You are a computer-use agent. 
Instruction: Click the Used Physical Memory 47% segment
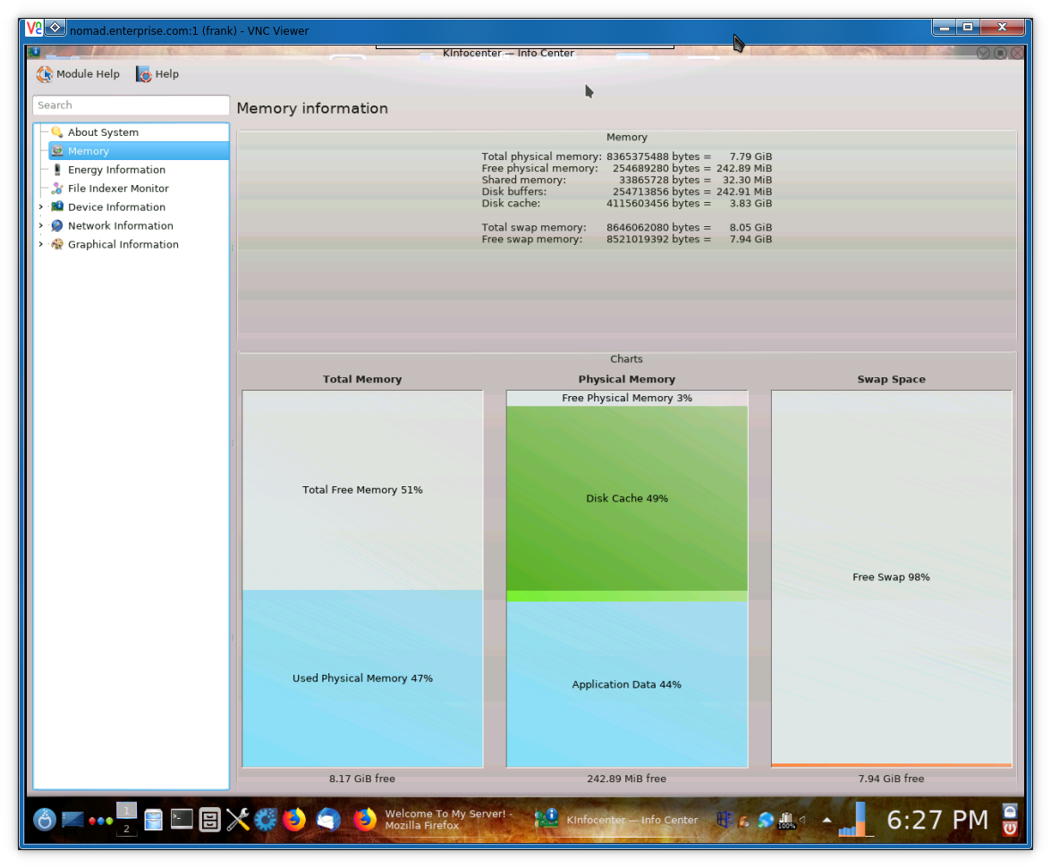(x=362, y=678)
